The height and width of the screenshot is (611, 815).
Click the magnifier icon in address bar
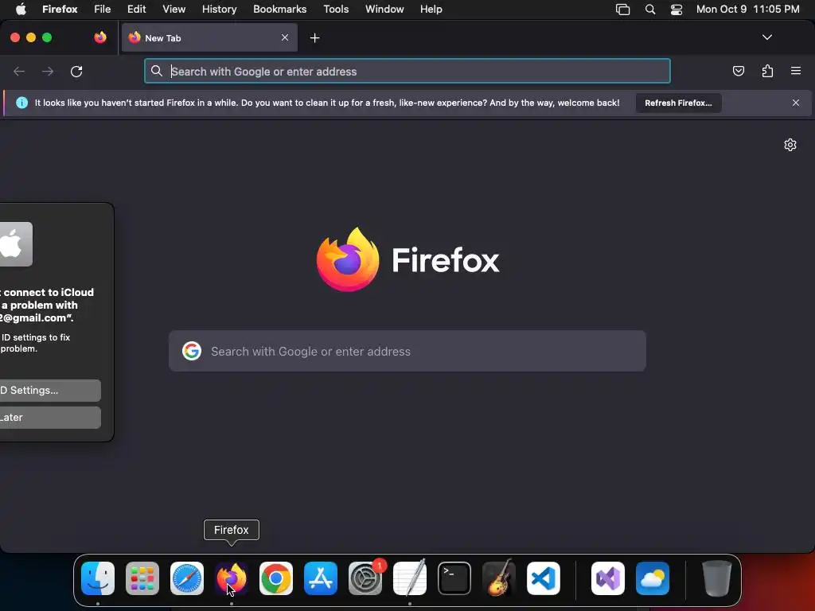point(157,71)
